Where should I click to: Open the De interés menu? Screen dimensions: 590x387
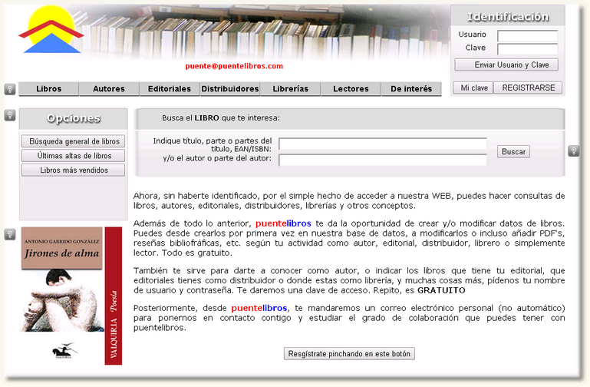tap(411, 89)
